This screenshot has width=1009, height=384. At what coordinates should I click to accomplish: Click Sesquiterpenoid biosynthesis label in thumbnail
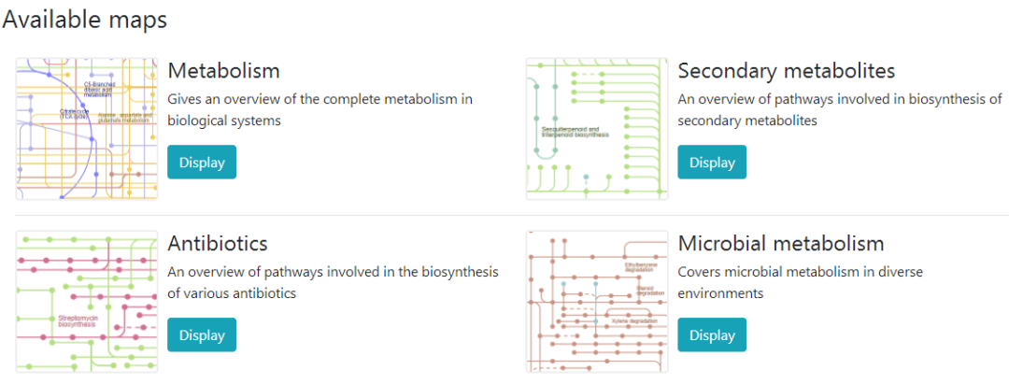pyautogui.click(x=569, y=132)
